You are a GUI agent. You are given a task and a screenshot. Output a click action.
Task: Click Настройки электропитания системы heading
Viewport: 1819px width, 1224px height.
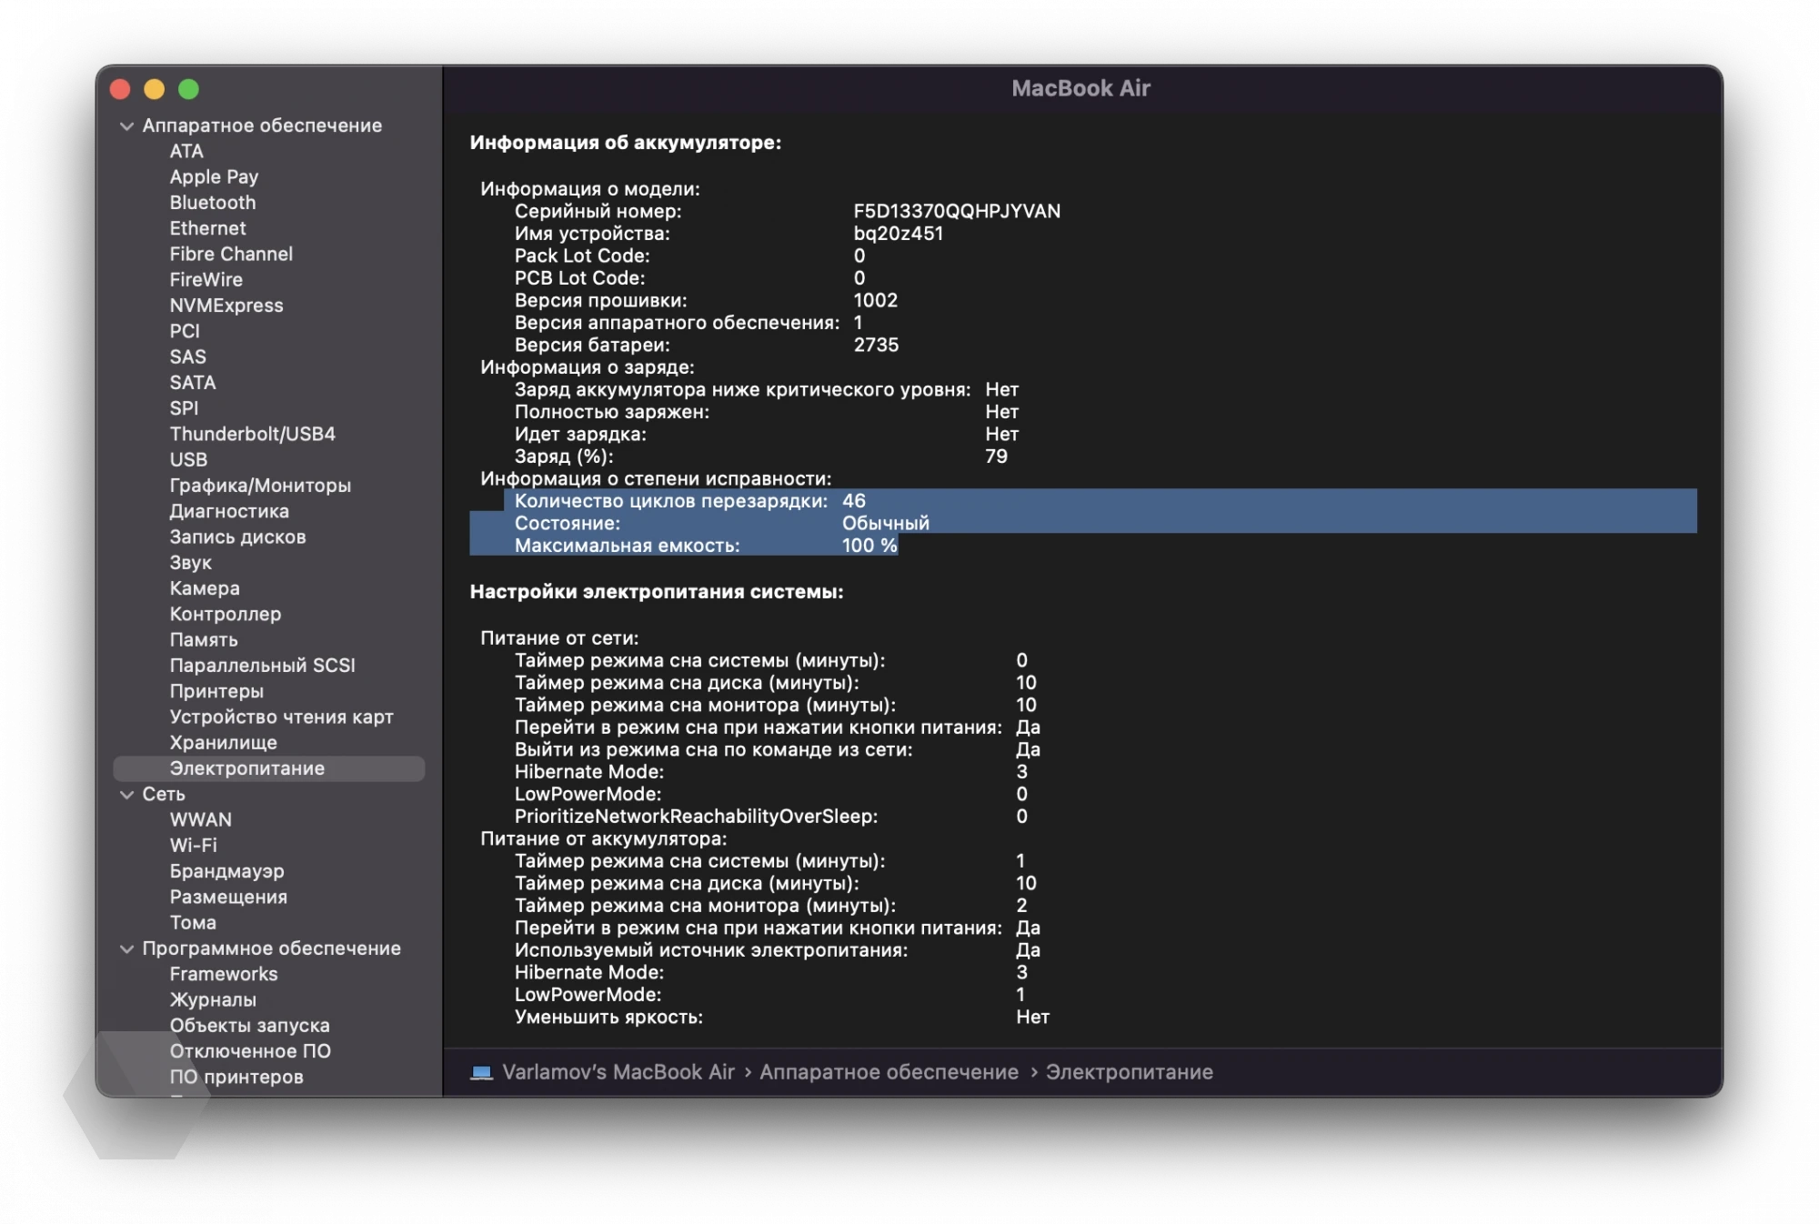coord(657,592)
